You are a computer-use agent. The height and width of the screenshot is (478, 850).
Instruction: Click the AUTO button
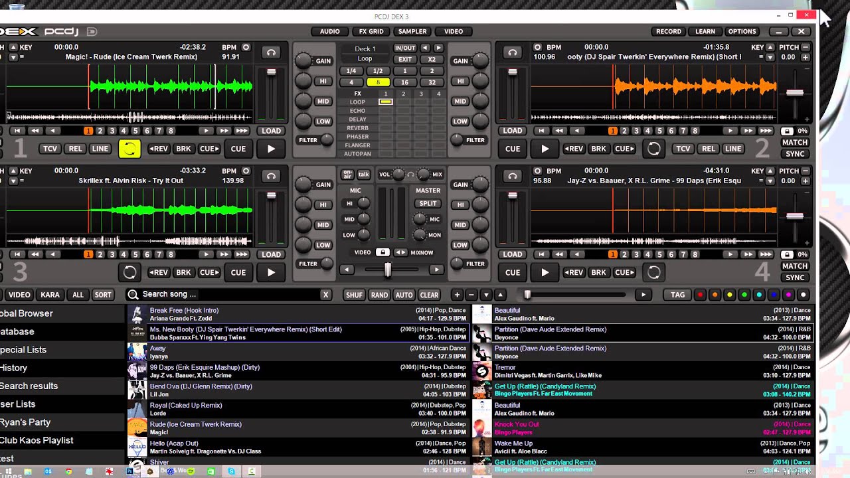coord(404,295)
